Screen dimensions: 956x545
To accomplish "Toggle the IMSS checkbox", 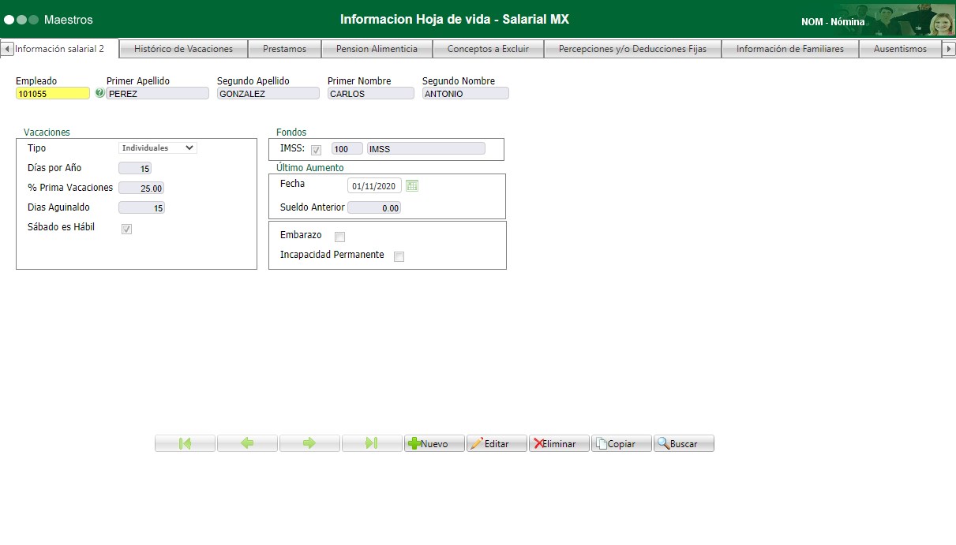I will pyautogui.click(x=316, y=150).
